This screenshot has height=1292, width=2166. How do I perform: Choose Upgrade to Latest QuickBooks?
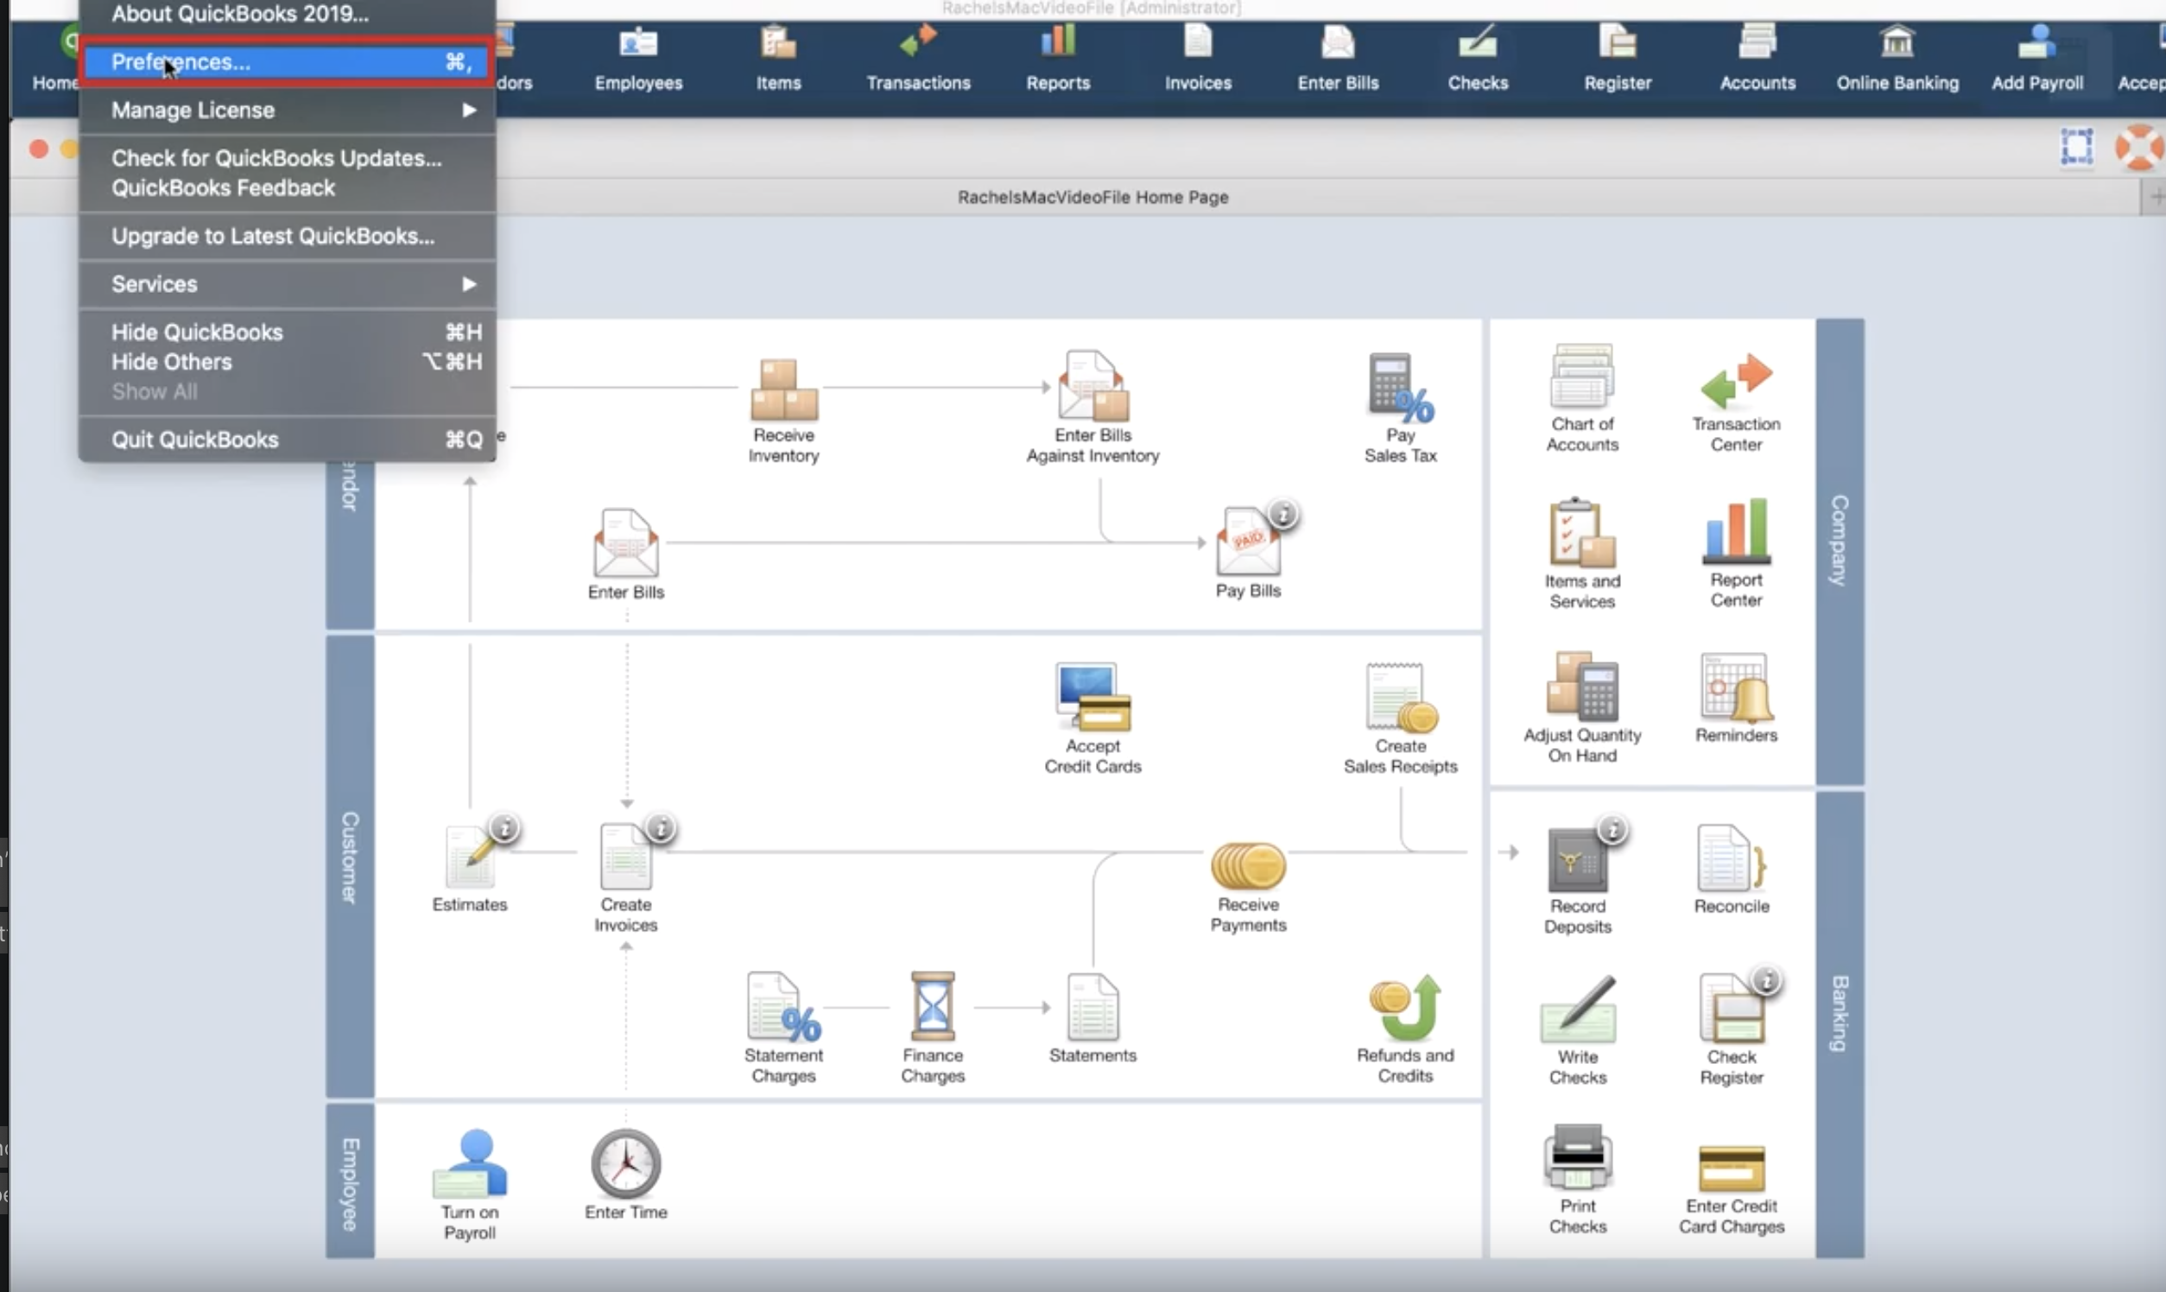pos(287,236)
